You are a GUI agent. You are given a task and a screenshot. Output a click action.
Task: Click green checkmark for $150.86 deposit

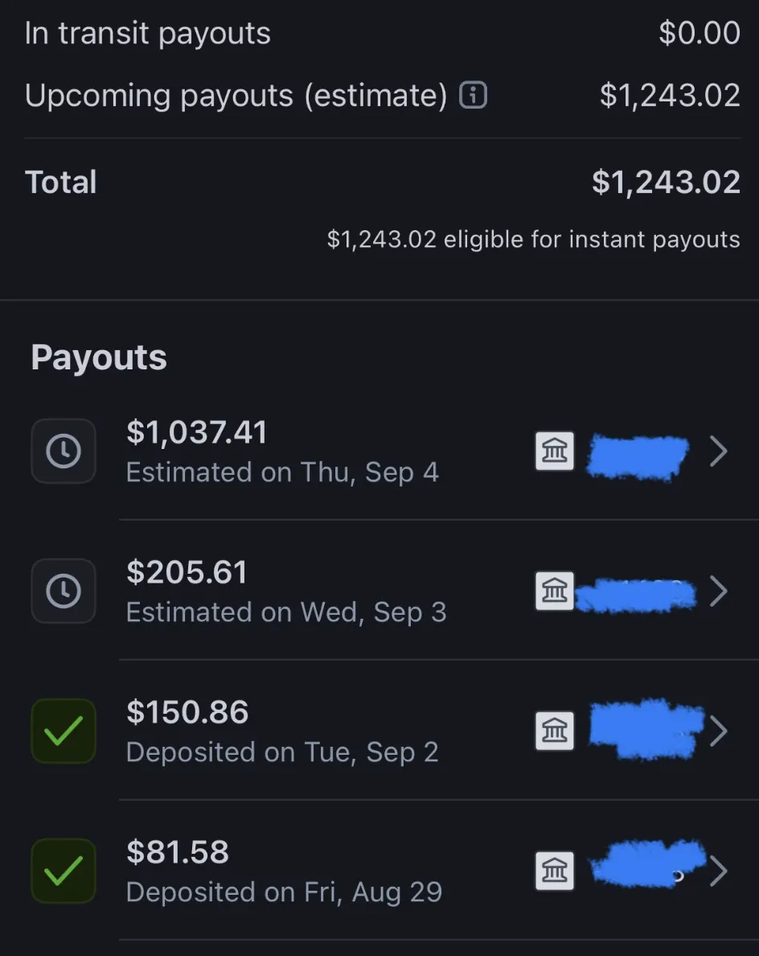(x=64, y=731)
